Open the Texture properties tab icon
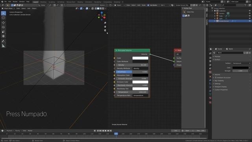The width and height of the screenshot is (252, 142). [210, 103]
